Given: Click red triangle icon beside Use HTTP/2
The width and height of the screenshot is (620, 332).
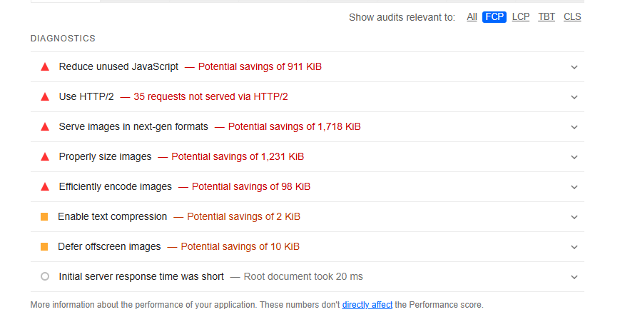Looking at the screenshot, I should click(45, 97).
